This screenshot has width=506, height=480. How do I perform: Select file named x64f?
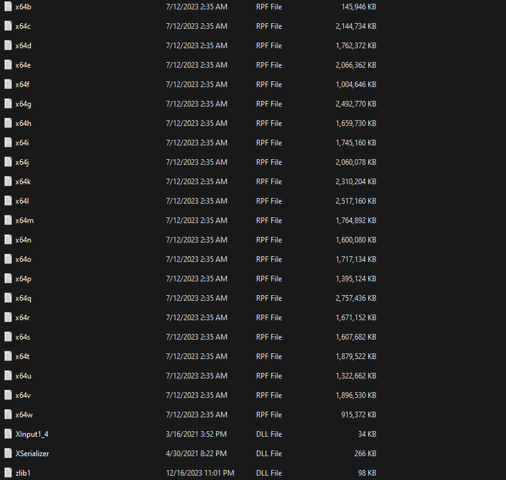click(23, 85)
